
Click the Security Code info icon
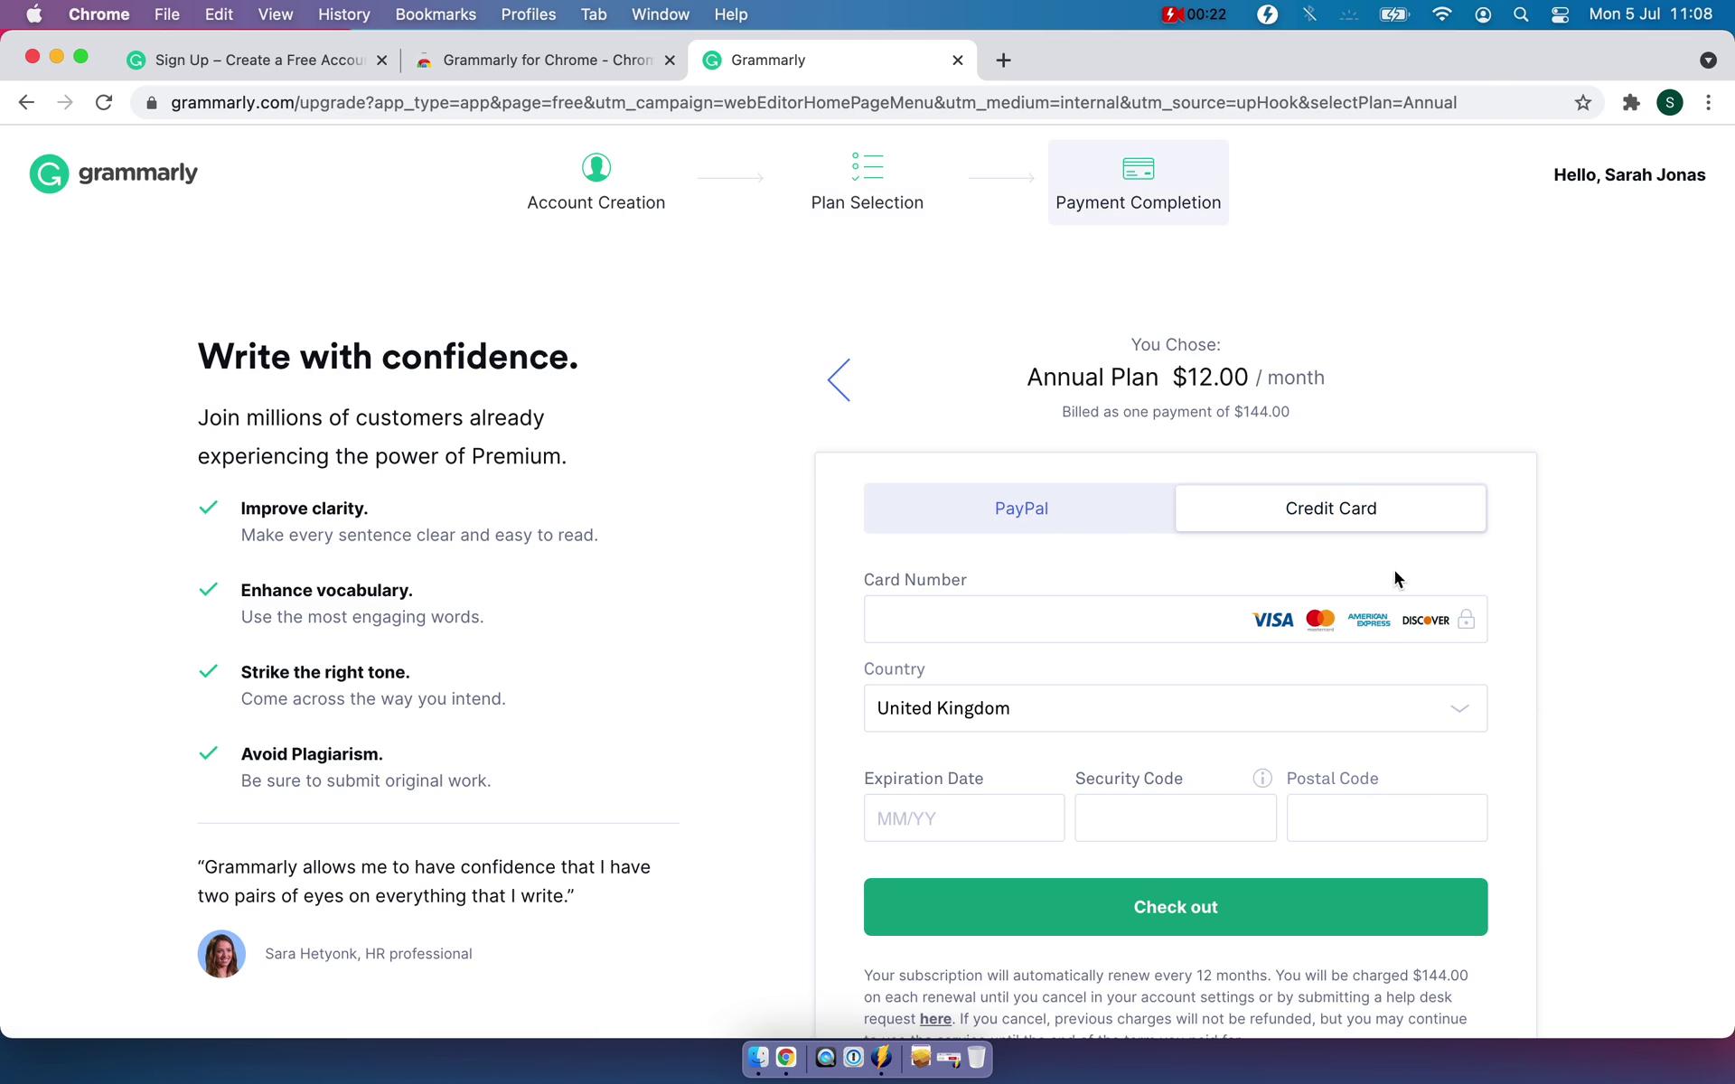pyautogui.click(x=1262, y=778)
